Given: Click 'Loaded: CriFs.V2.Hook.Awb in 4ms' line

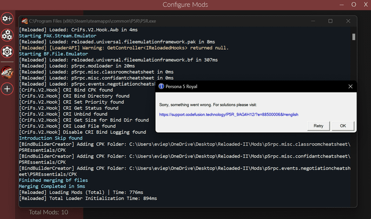Looking at the screenshot, I should (x=78, y=30).
